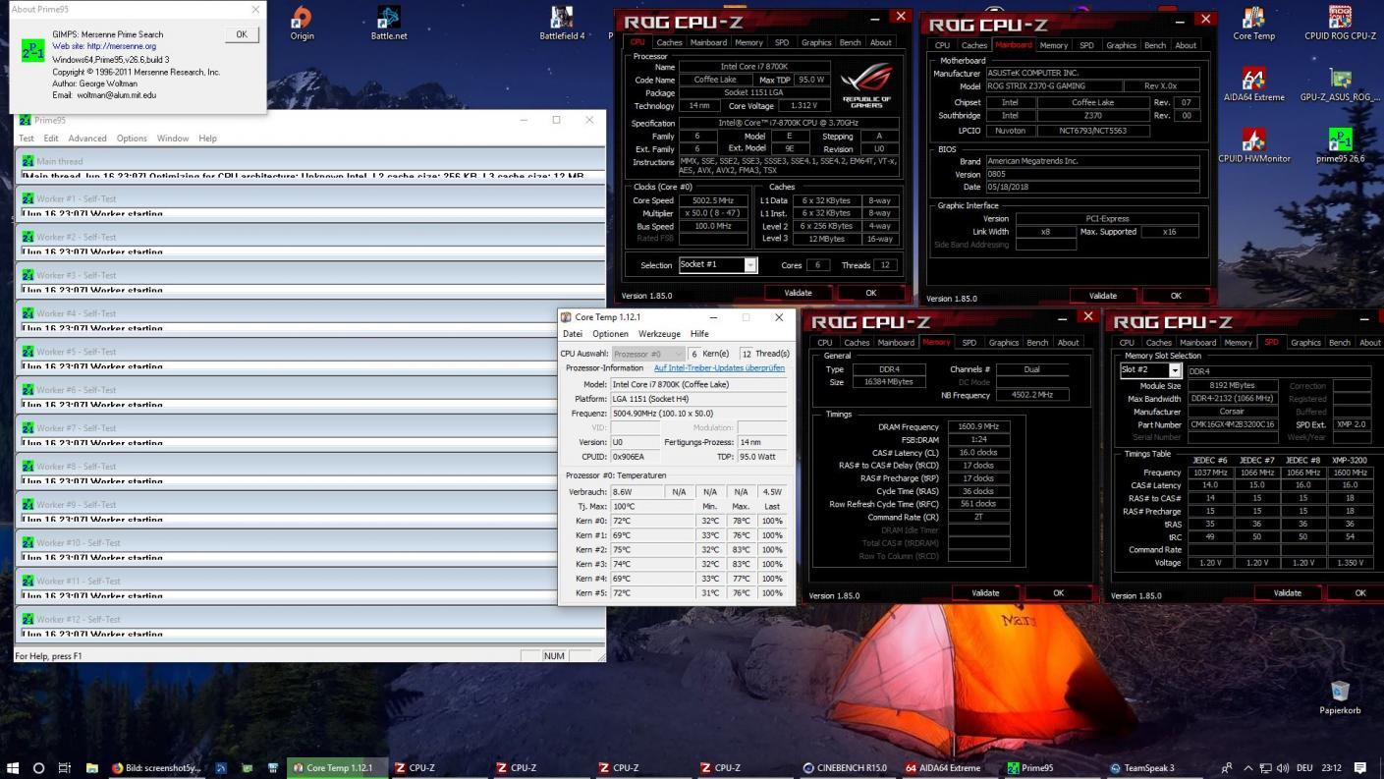Open the CPUID HWMonitor desktop shortcut
Viewport: 1384px width, 779px height.
1253,145
